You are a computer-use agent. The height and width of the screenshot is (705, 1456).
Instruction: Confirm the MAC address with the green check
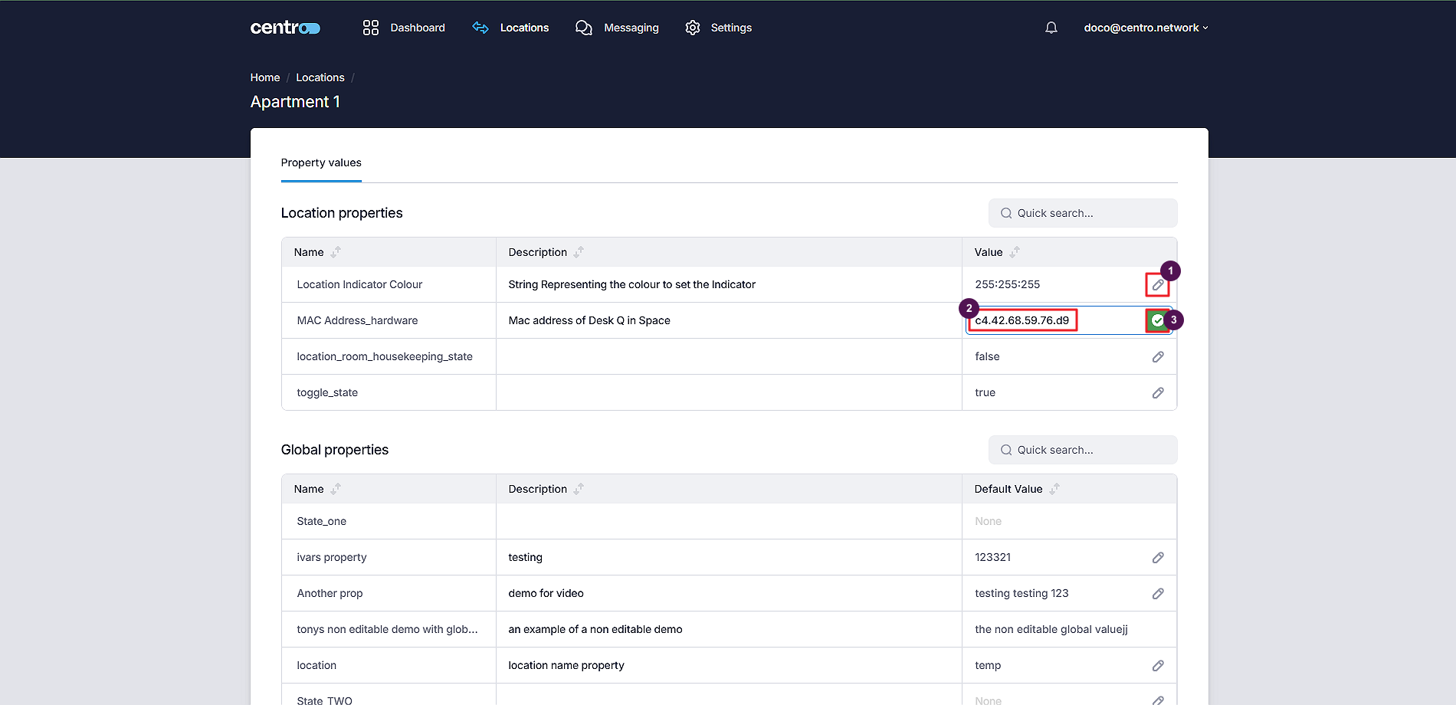coord(1157,320)
